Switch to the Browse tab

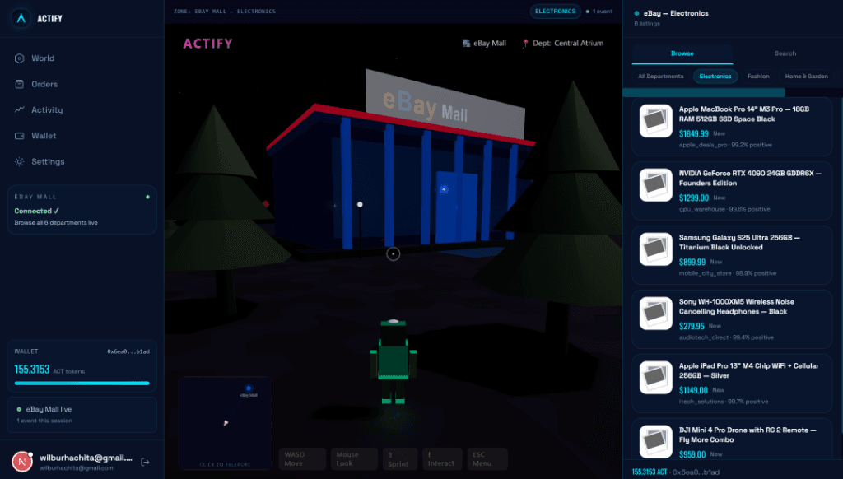pos(682,53)
